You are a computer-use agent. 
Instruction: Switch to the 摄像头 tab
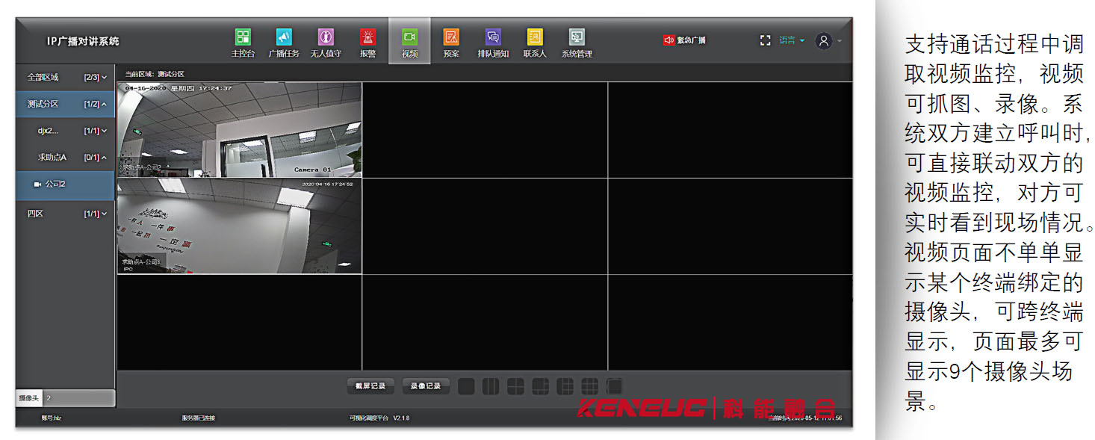coord(29,398)
